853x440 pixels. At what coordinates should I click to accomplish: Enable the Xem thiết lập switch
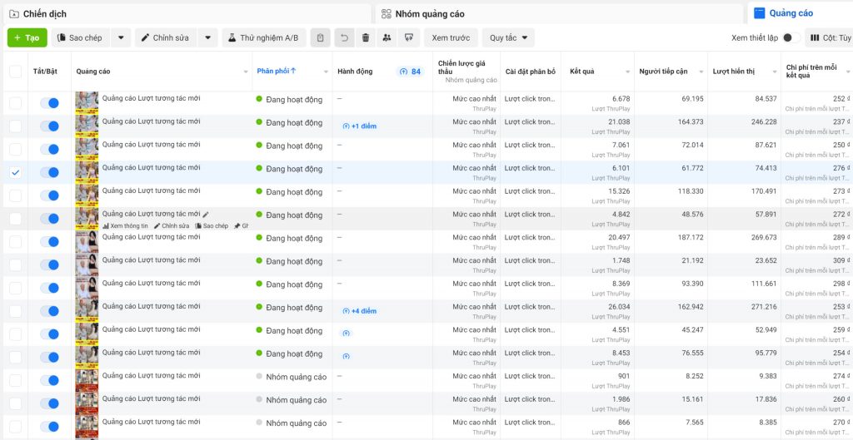point(791,38)
